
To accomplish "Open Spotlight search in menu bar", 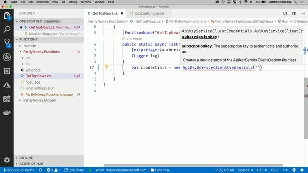I will 295,2.
